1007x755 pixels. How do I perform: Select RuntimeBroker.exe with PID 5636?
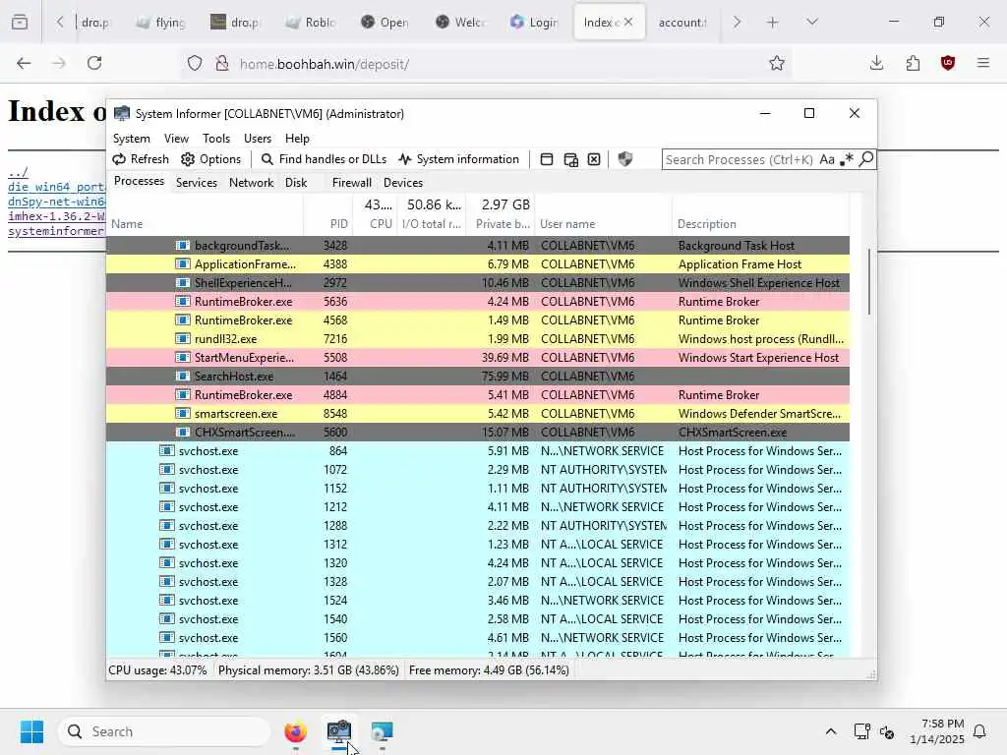pos(478,302)
